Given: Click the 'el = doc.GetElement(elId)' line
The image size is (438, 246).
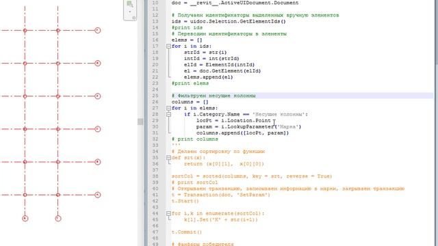Looking at the screenshot, I should click(x=222, y=71).
